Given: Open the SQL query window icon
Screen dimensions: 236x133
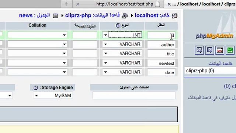Looking at the screenshot, I should (220, 50).
